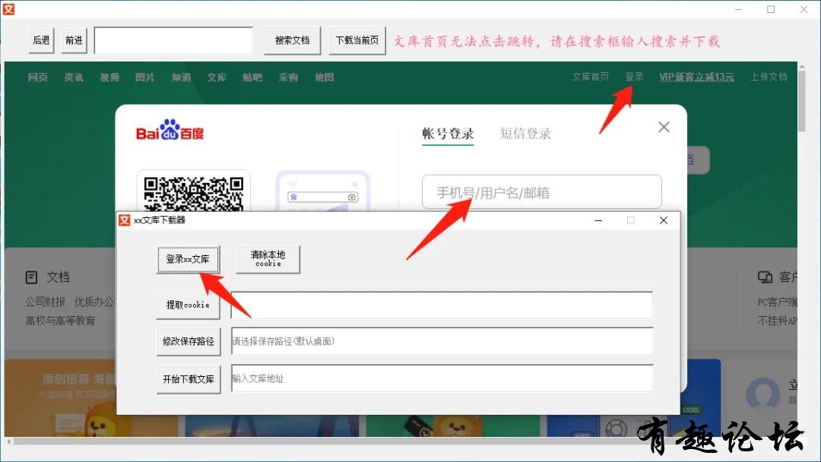Minimize the main browser window
The height and width of the screenshot is (462, 821).
coord(738,9)
